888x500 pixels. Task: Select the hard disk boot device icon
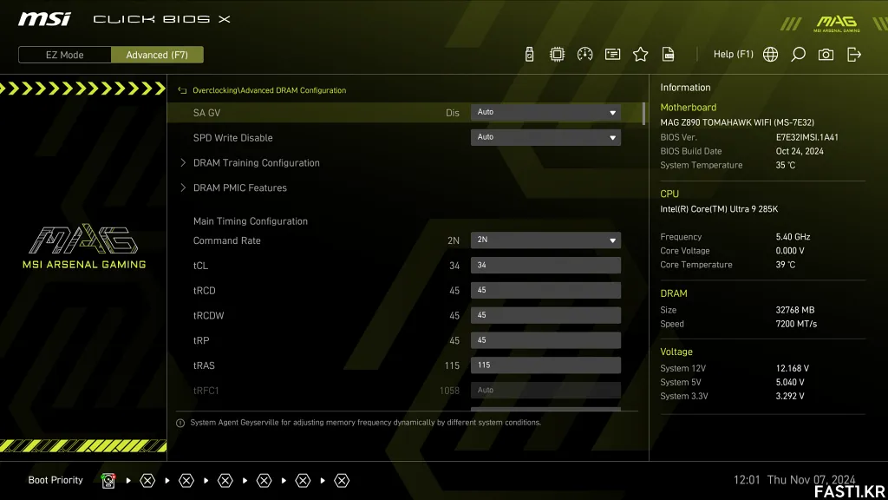coord(108,481)
